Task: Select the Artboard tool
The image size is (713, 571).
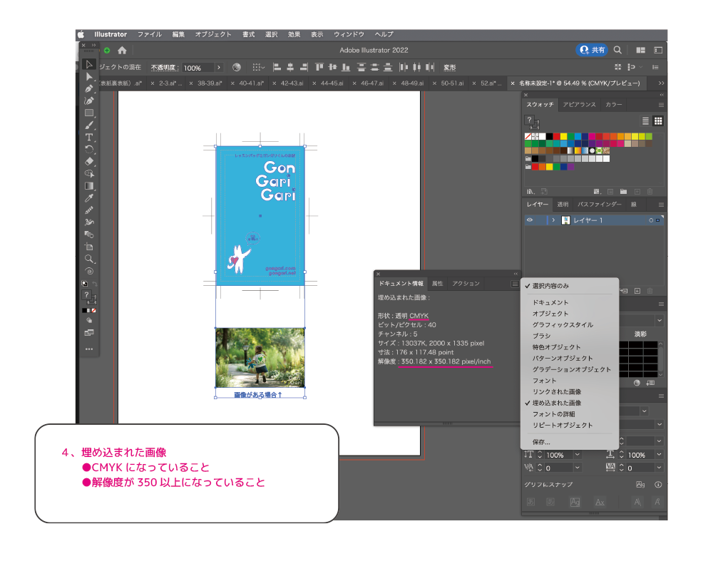Action: pos(89,247)
